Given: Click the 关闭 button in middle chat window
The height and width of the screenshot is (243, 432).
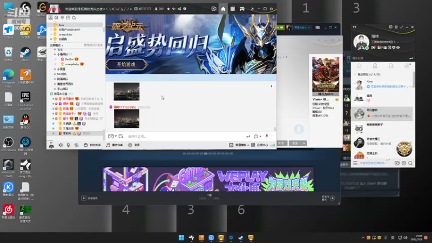Looking at the screenshot, I should (281, 143).
